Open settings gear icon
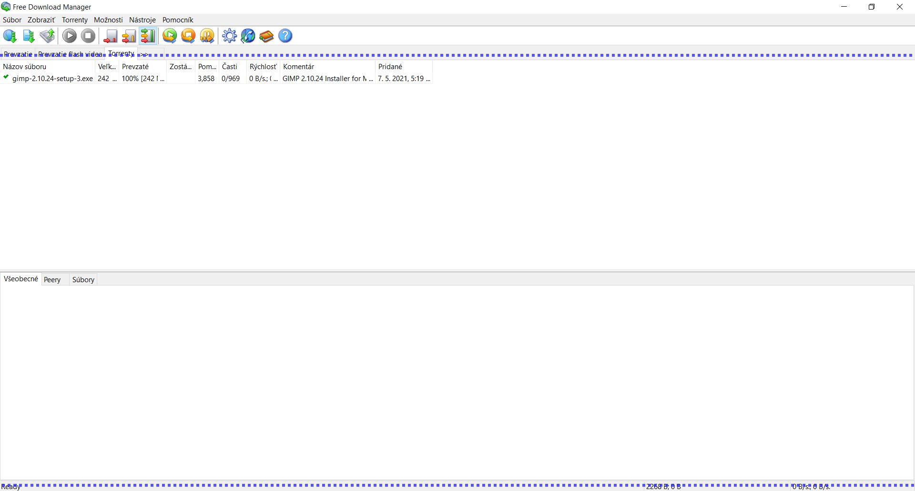This screenshot has width=915, height=491. click(x=229, y=36)
